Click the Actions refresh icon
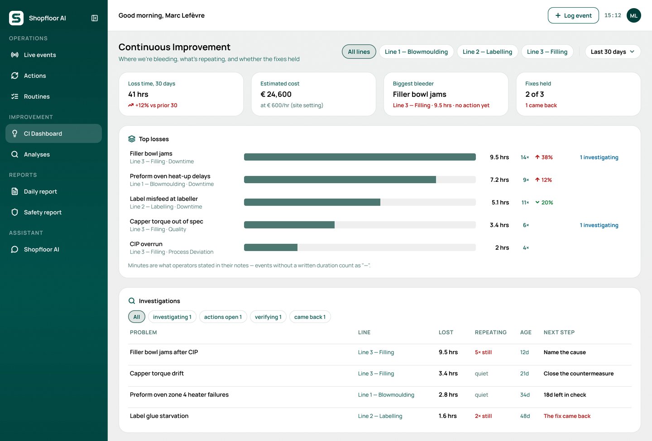This screenshot has height=441, width=652. [15, 76]
